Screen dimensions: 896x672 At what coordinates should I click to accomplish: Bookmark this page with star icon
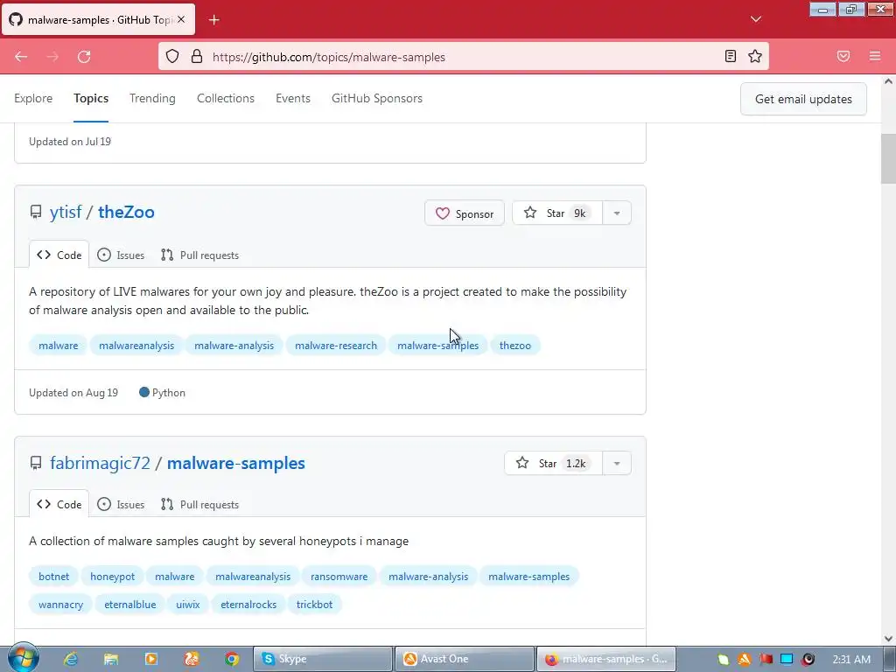tap(755, 56)
